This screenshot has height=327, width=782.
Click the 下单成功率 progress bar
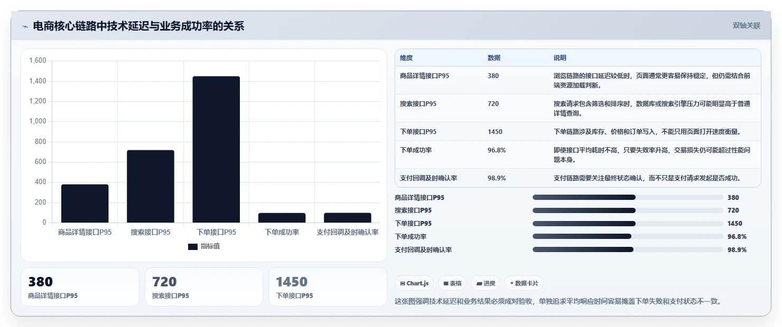pyautogui.click(x=628, y=237)
